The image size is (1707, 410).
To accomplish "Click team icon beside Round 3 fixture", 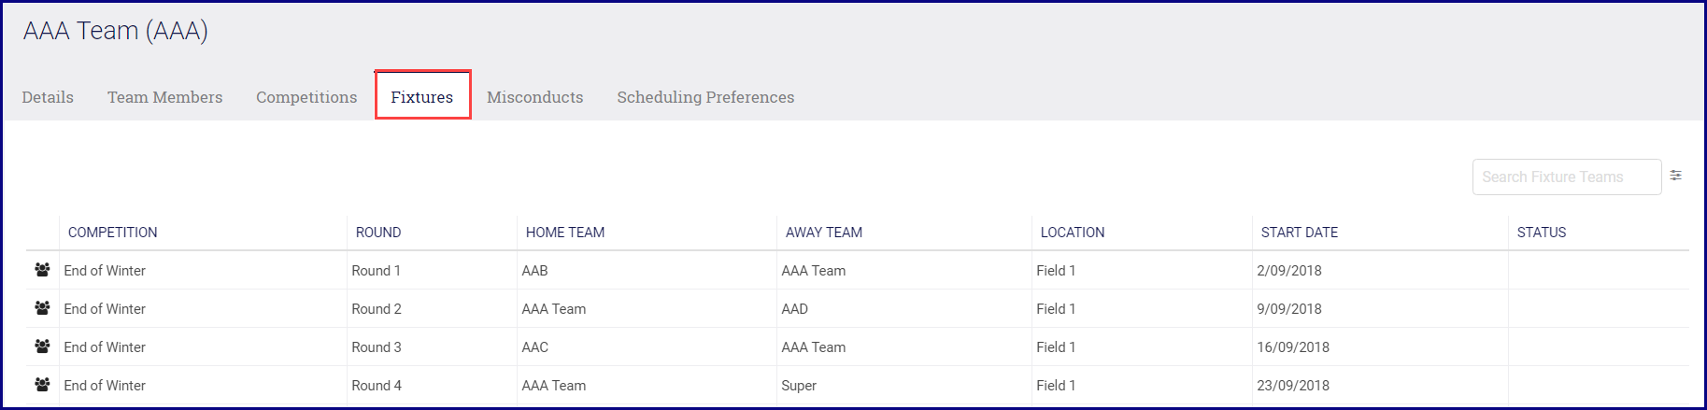I will click(42, 346).
